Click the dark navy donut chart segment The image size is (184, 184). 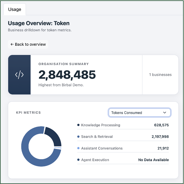pos(55,135)
